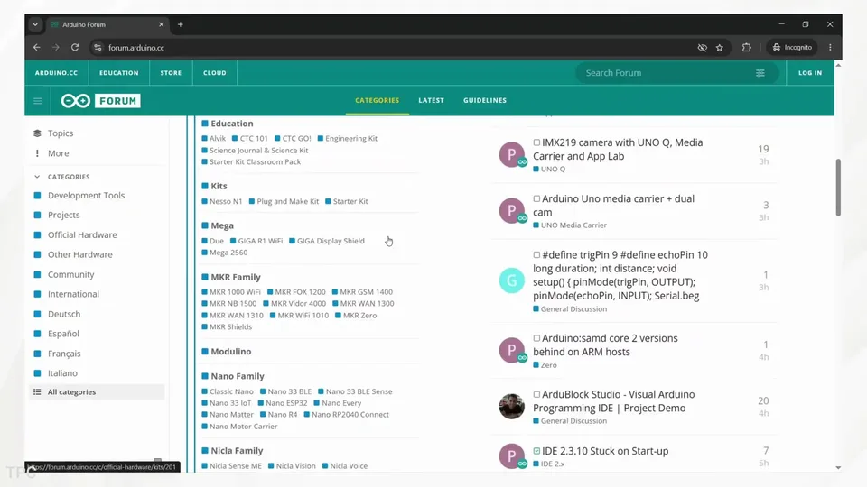Click the Incognito profile indicator

coord(792,48)
